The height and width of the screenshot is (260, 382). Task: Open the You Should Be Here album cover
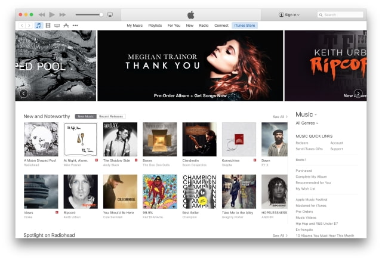120,191
